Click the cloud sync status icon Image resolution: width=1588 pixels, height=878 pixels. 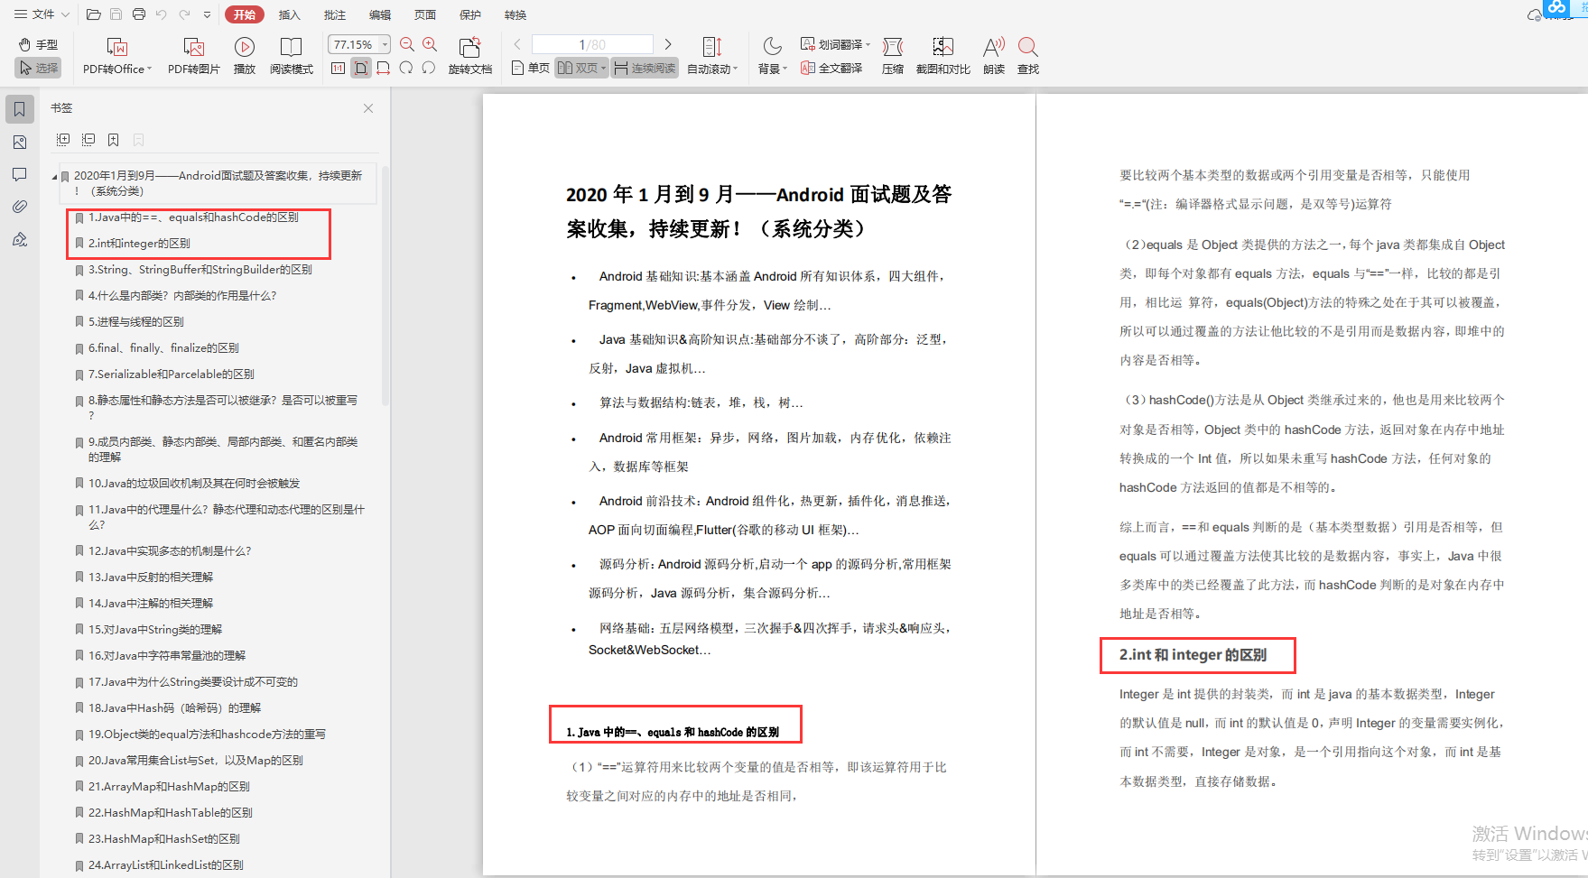tap(1533, 14)
